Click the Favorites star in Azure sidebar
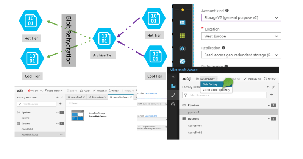This screenshot has height=159, width=303. pyautogui.click(x=183, y=10)
